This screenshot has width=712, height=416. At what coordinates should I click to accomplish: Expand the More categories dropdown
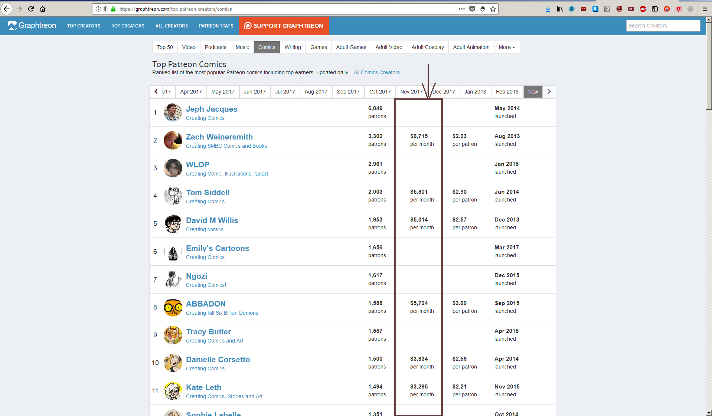(x=507, y=47)
